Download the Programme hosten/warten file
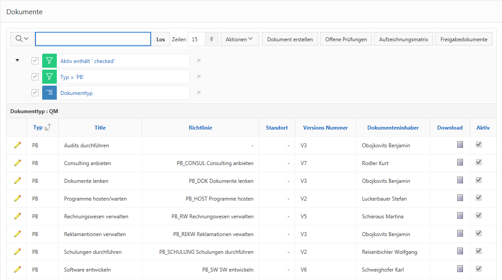 coord(460,197)
